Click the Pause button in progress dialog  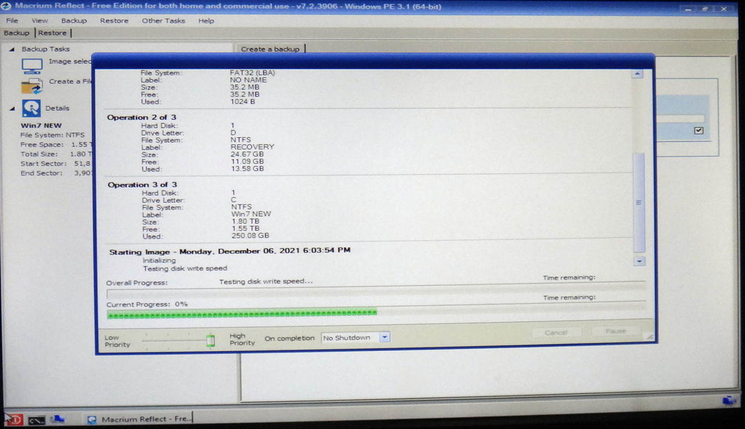click(615, 332)
